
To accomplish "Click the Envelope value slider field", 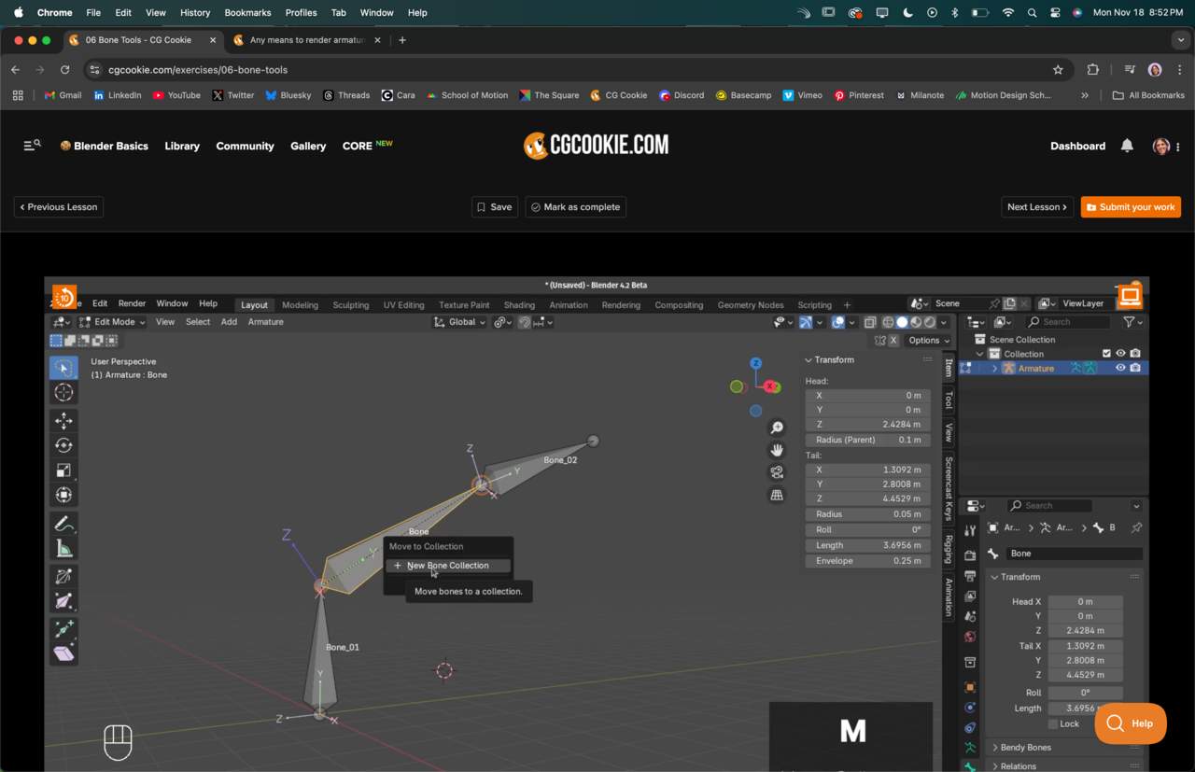I will (x=867, y=561).
